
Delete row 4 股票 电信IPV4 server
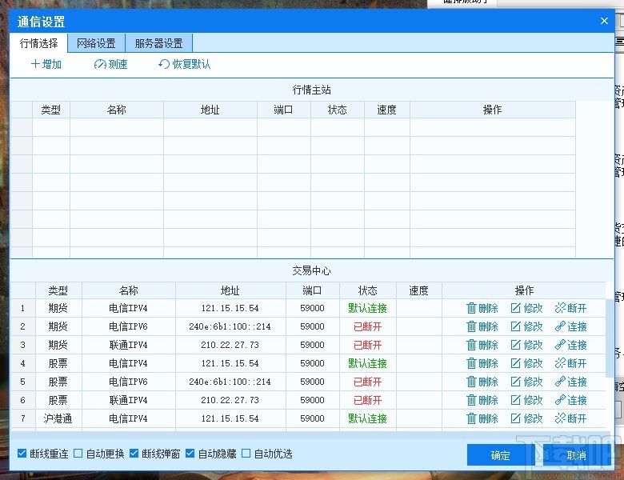pos(482,363)
